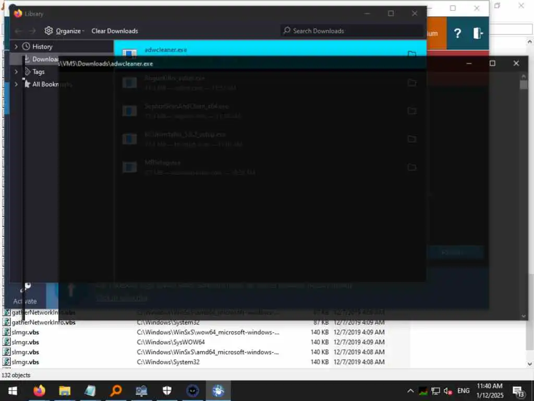Click the Firefox logo in Library title bar
The height and width of the screenshot is (401, 534).
coord(18,13)
